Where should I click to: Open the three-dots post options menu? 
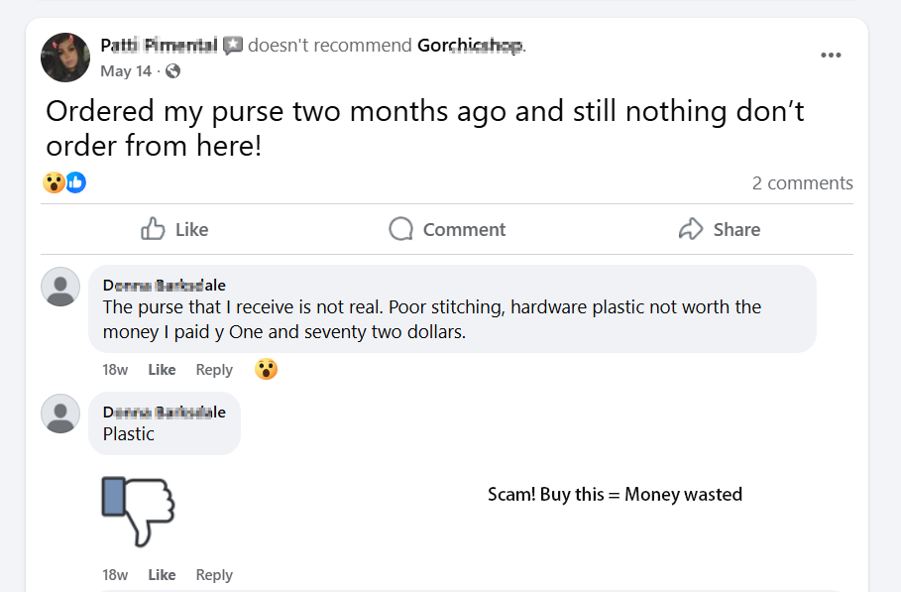[831, 56]
